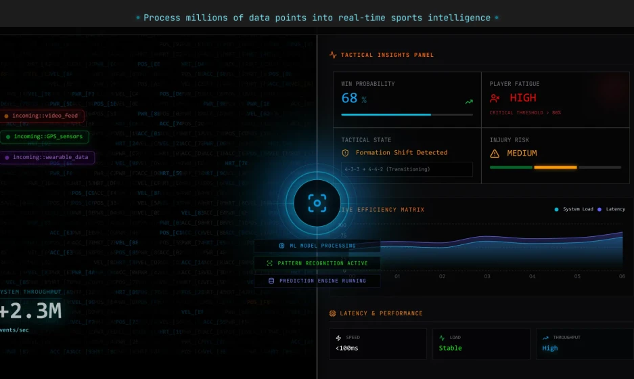Click the central scan target icon
634x379 pixels.
317,203
